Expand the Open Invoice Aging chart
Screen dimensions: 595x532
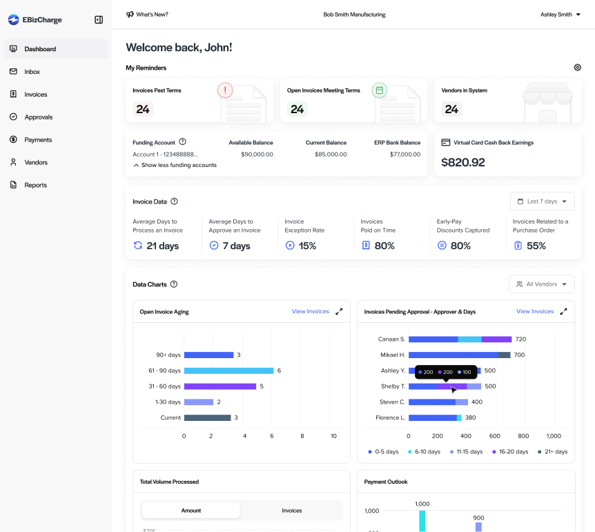pos(339,311)
